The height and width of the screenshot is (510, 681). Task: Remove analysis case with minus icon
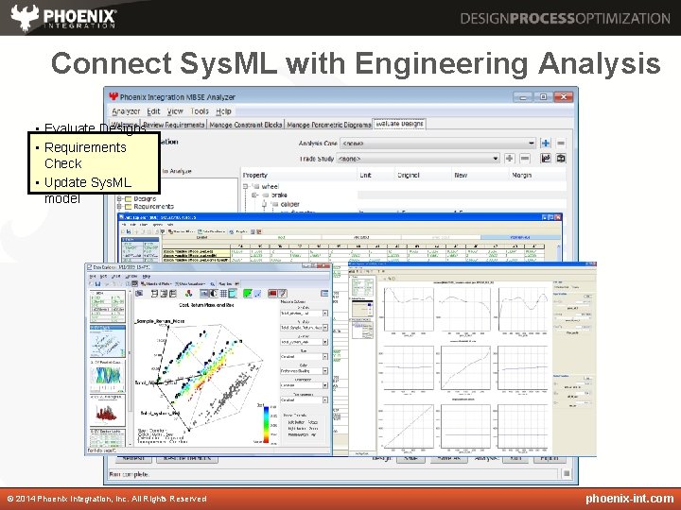click(x=561, y=144)
